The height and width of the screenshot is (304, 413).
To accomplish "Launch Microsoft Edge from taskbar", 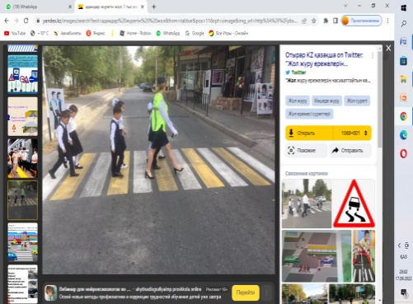I will [x=403, y=135].
